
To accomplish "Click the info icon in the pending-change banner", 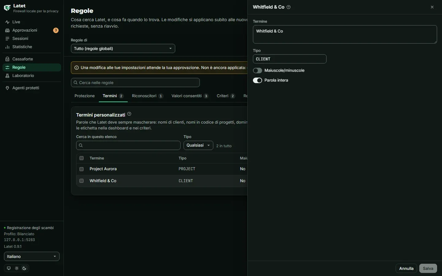I will tap(76, 68).
